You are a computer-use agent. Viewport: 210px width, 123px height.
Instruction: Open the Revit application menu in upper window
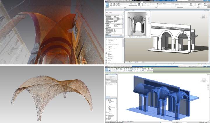tap(106, 1)
